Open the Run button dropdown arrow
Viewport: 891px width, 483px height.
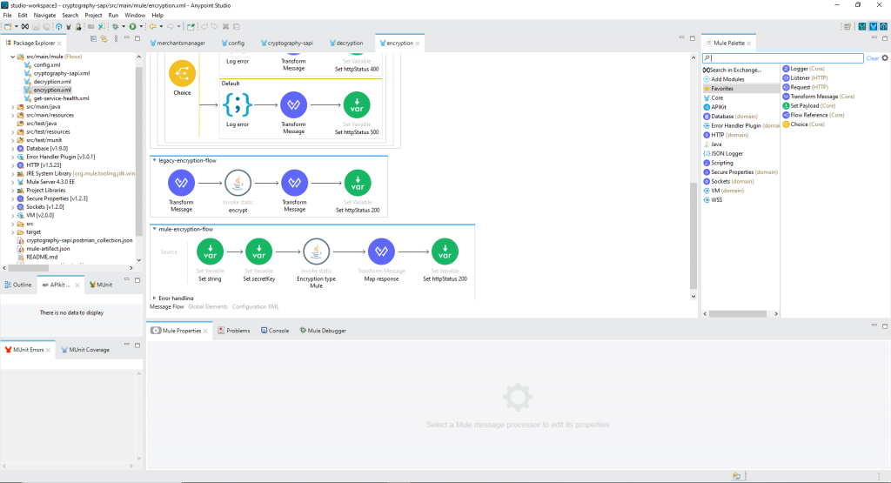pos(141,27)
